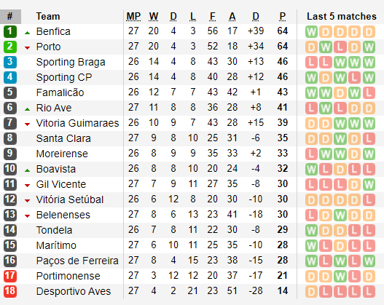Image resolution: width=384 pixels, height=305 pixels.
Task: Click the red down arrow beside Gil Vicente
Action: coord(28,186)
